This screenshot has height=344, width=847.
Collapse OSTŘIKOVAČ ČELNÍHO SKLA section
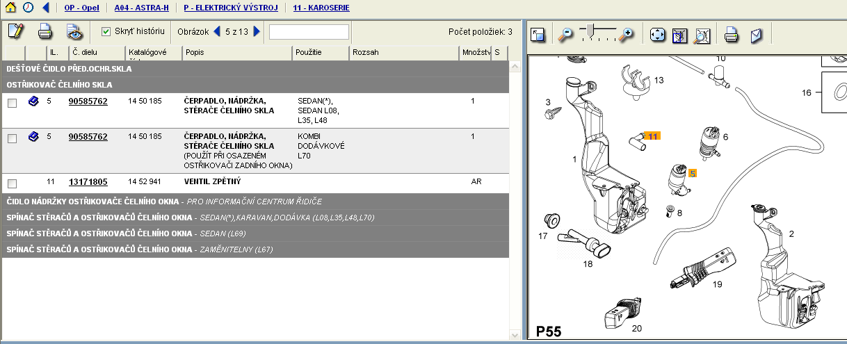pyautogui.click(x=60, y=85)
